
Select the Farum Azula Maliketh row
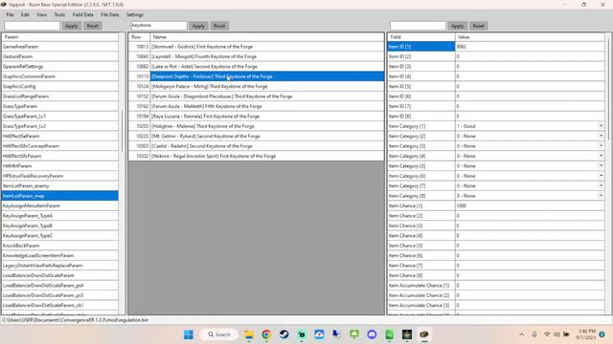coord(257,106)
